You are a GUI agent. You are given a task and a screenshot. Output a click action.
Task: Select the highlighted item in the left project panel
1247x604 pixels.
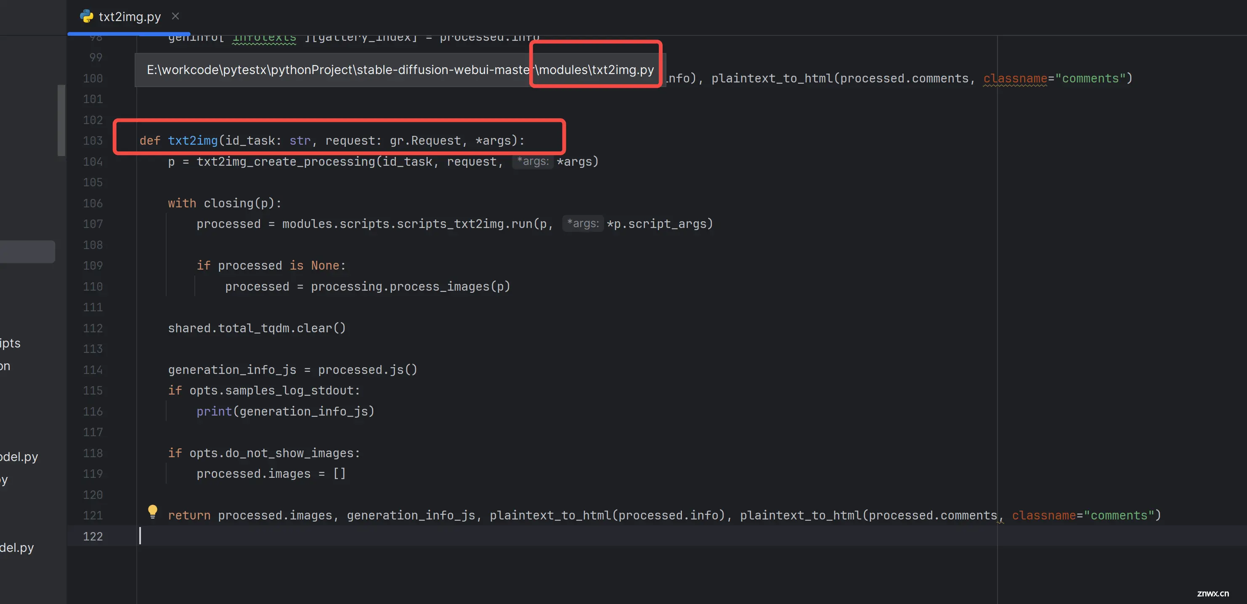(x=27, y=252)
